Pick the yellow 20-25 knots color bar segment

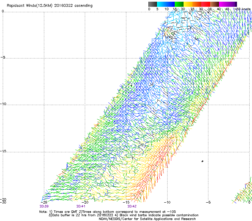[188, 4]
